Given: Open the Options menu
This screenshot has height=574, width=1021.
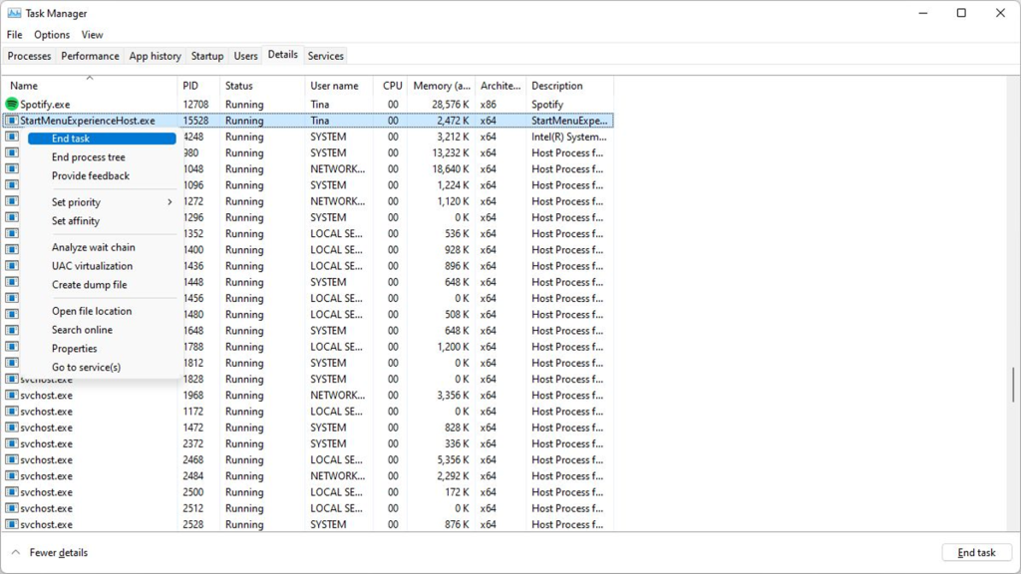Looking at the screenshot, I should click(51, 34).
